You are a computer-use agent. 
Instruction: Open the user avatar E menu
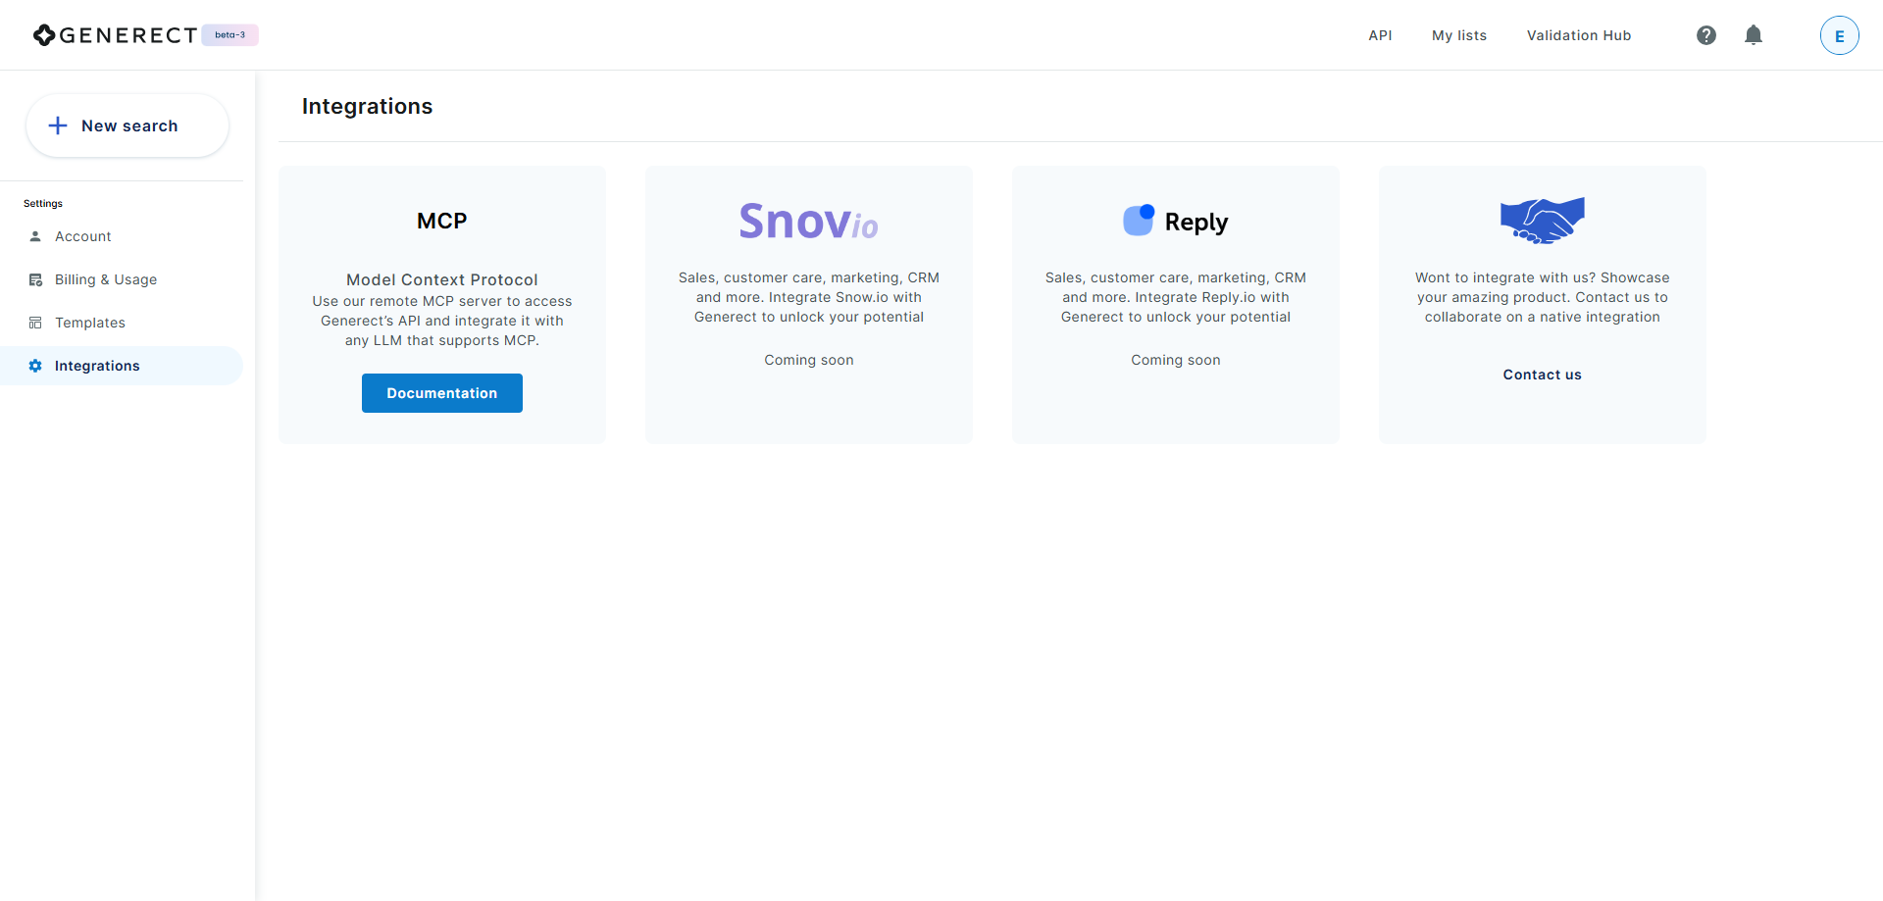(1840, 35)
